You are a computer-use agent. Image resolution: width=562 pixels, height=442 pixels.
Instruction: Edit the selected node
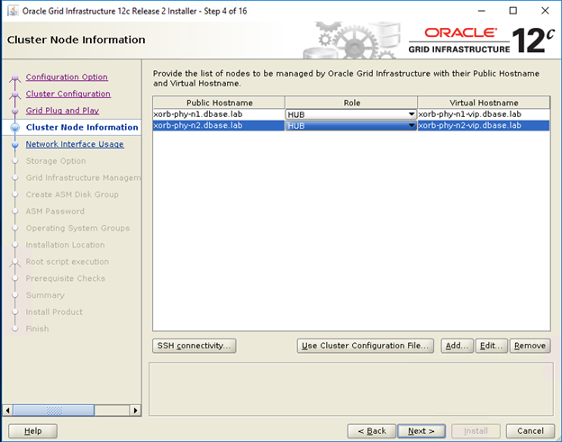tap(492, 346)
